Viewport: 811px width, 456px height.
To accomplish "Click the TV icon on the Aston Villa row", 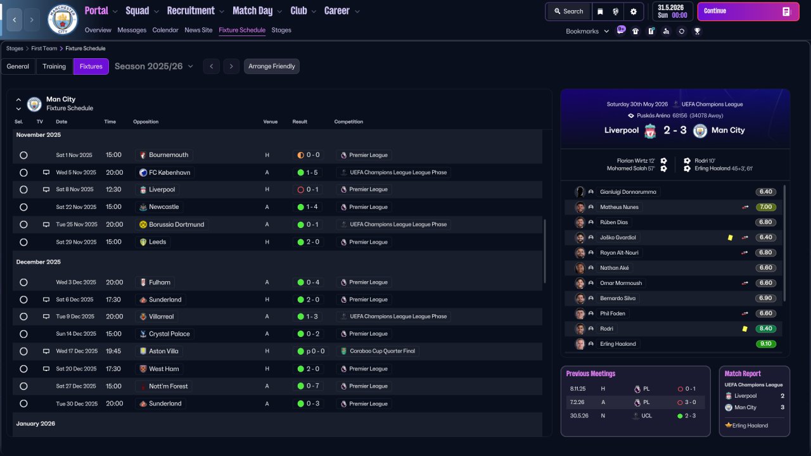I will pyautogui.click(x=46, y=351).
